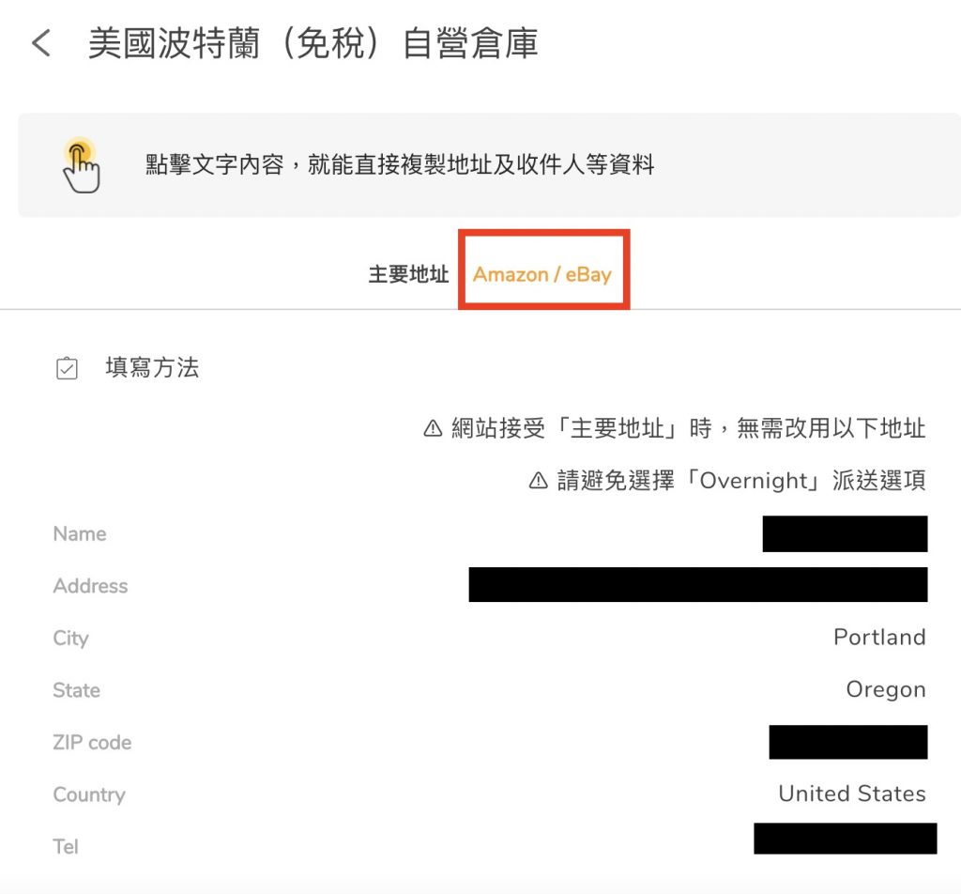Click the Address field label
The height and width of the screenshot is (894, 961).
click(x=90, y=586)
